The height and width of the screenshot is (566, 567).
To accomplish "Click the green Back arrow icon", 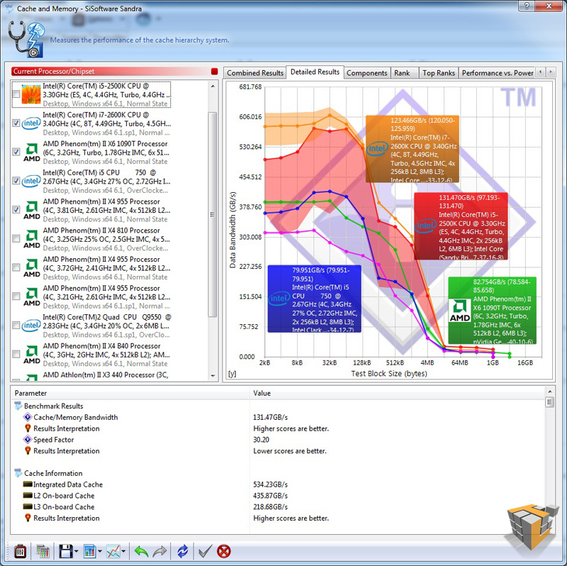I will (x=141, y=552).
